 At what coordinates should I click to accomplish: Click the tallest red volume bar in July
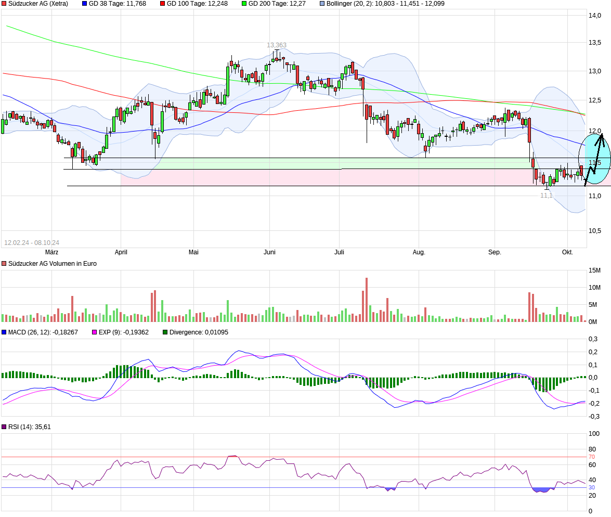[367, 300]
